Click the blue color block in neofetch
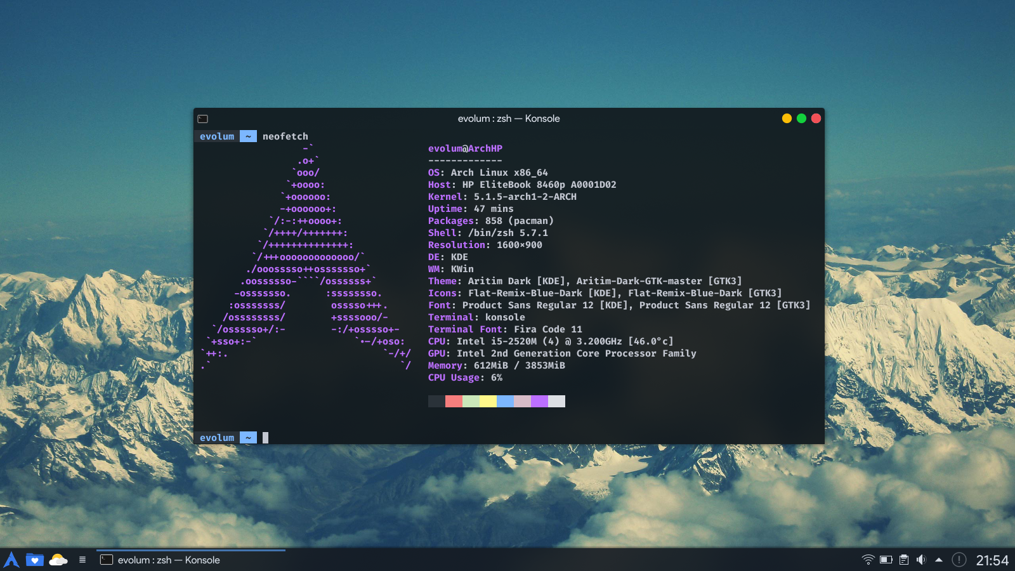Viewport: 1015px width, 571px height. (x=505, y=401)
